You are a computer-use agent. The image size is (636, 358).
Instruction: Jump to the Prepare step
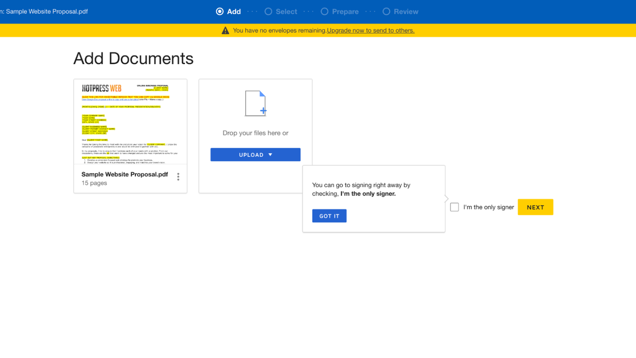pyautogui.click(x=340, y=11)
